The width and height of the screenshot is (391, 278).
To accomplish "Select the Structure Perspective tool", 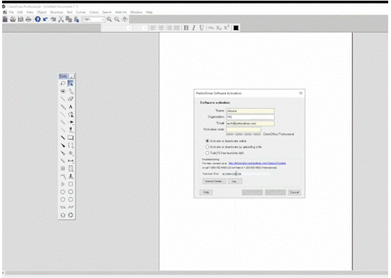I will [63, 91].
